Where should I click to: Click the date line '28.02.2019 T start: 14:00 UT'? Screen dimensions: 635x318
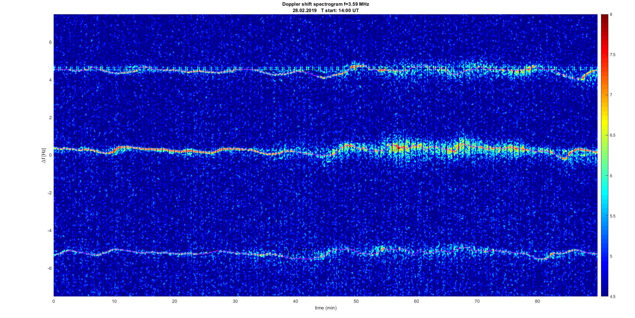click(x=325, y=10)
